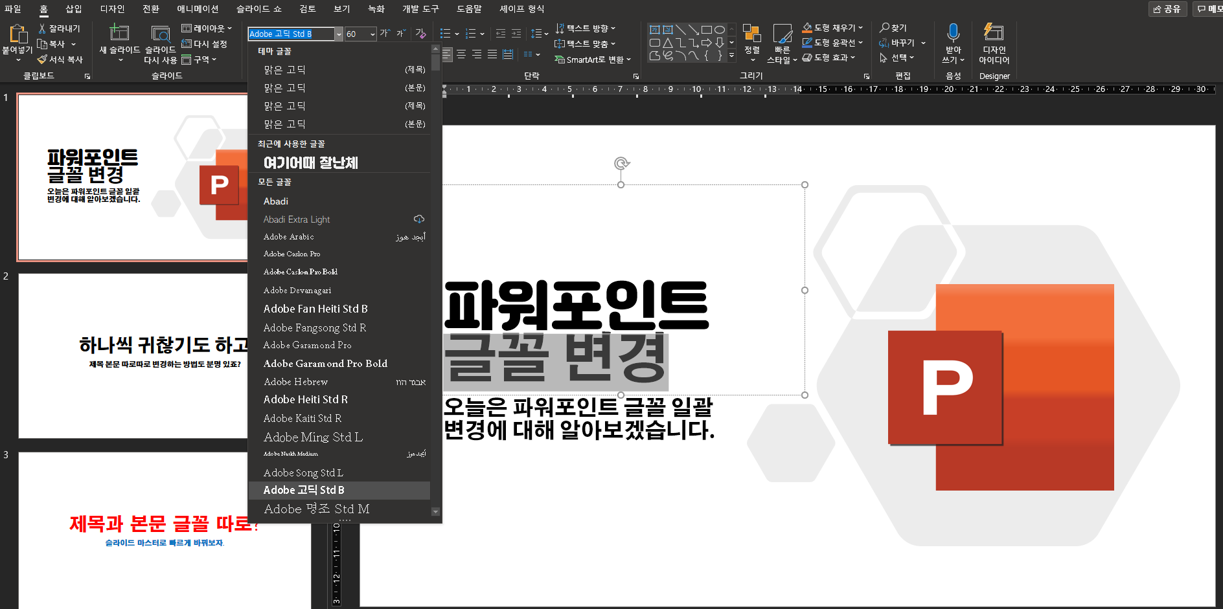Open the 셰이프 형식 tab

pos(522,8)
